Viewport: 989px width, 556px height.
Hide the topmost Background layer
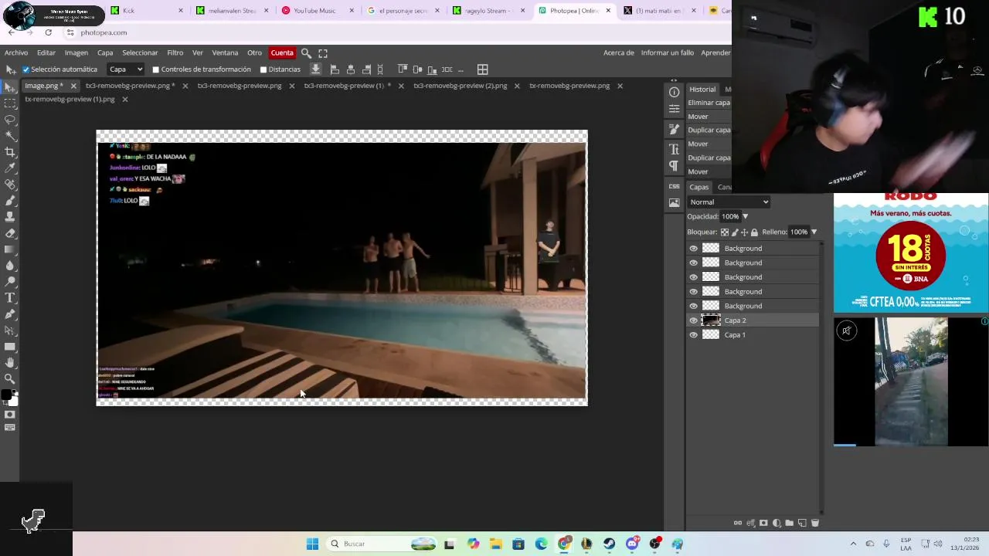click(693, 249)
